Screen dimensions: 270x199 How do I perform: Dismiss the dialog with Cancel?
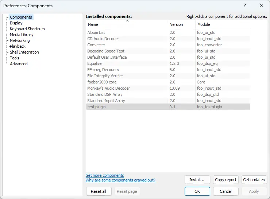pyautogui.click(x=226, y=191)
